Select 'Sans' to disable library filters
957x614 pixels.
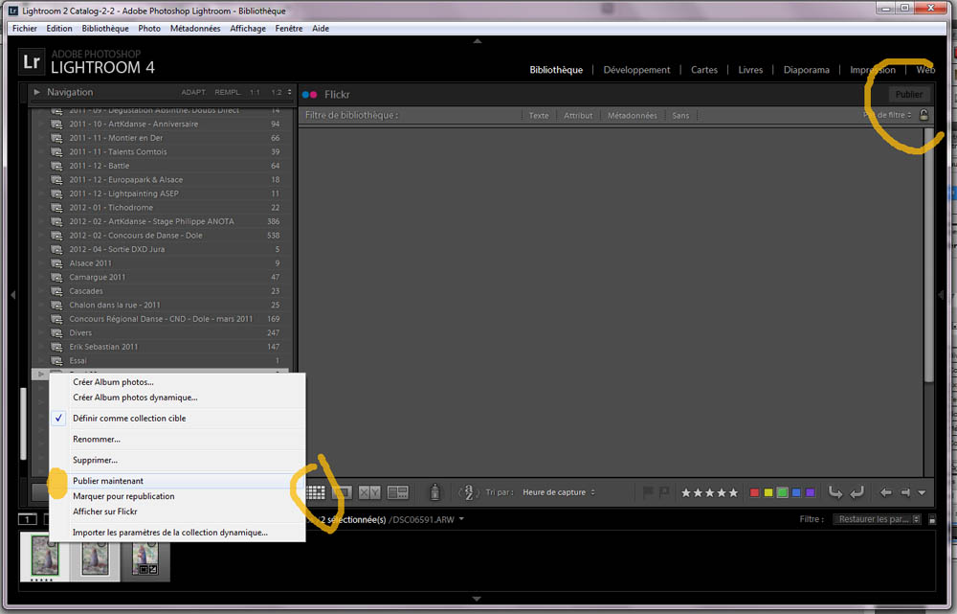coord(680,116)
